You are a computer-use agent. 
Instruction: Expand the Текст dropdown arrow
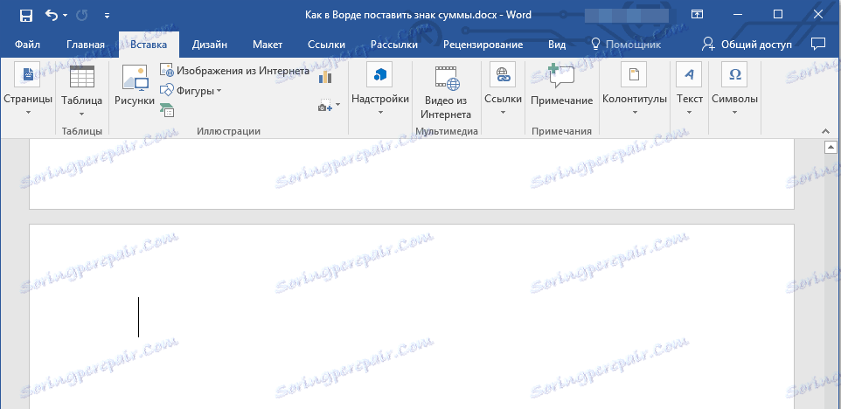click(690, 112)
